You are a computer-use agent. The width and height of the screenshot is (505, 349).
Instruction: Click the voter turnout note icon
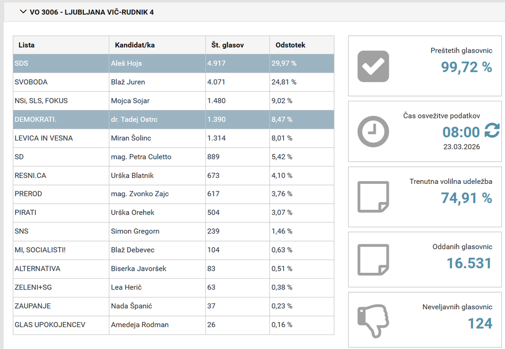coord(373,197)
